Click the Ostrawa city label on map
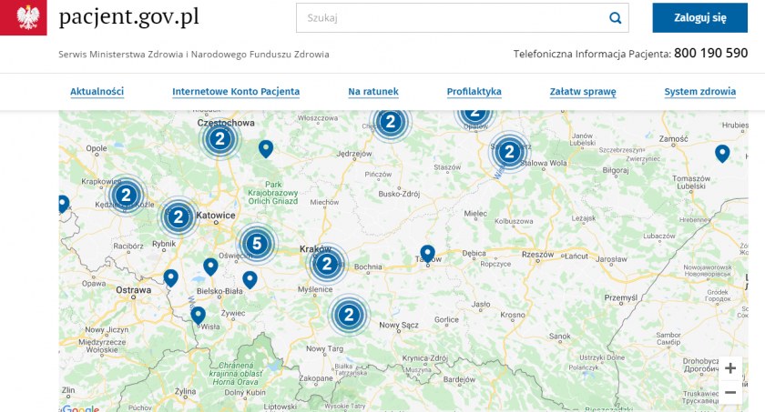Screen dimensions: 765x412 click(x=133, y=290)
